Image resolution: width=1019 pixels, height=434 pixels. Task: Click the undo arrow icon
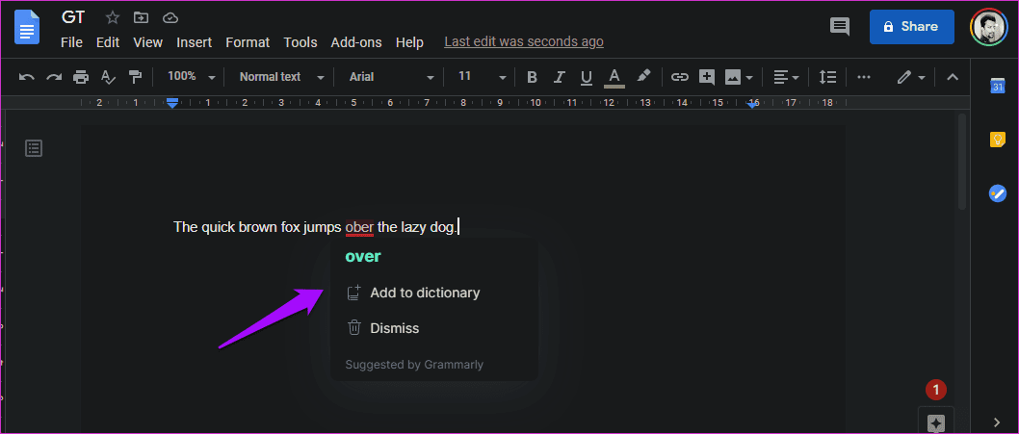pos(27,77)
